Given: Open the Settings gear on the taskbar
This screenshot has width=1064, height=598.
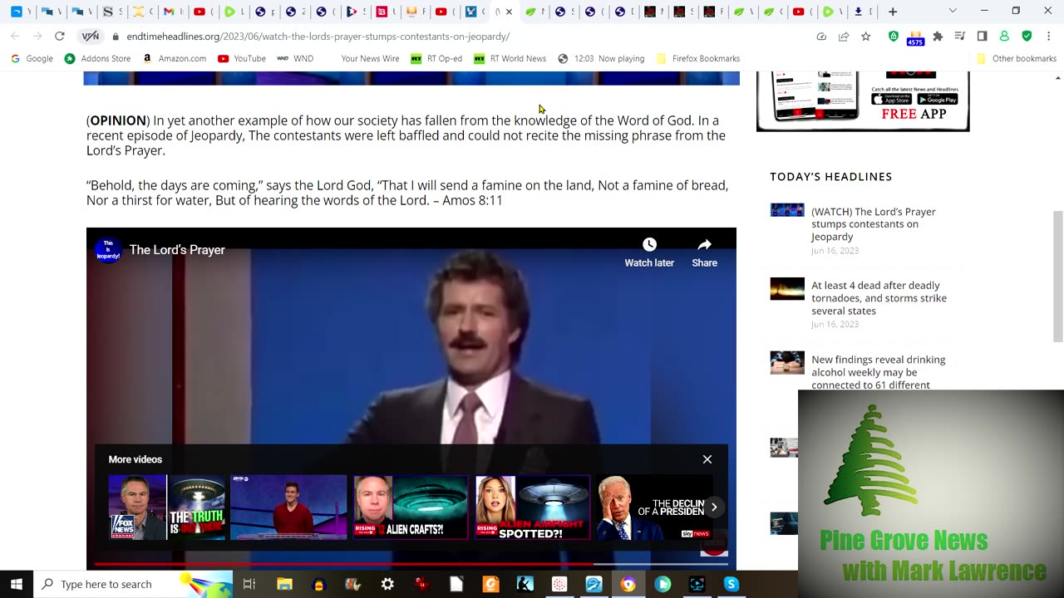Looking at the screenshot, I should pos(387,584).
